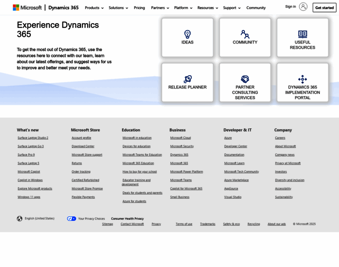This screenshot has height=267, width=339.
Task: Expand the Resources dropdown menu
Action: coord(207,8)
